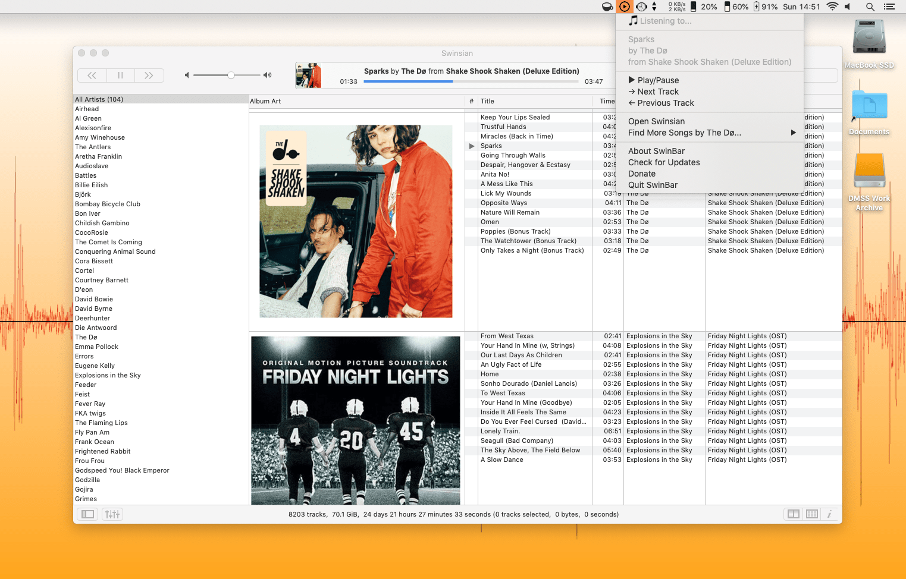The width and height of the screenshot is (906, 579).
Task: Open the MacBook SSD desktop drive
Action: pyautogui.click(x=869, y=43)
